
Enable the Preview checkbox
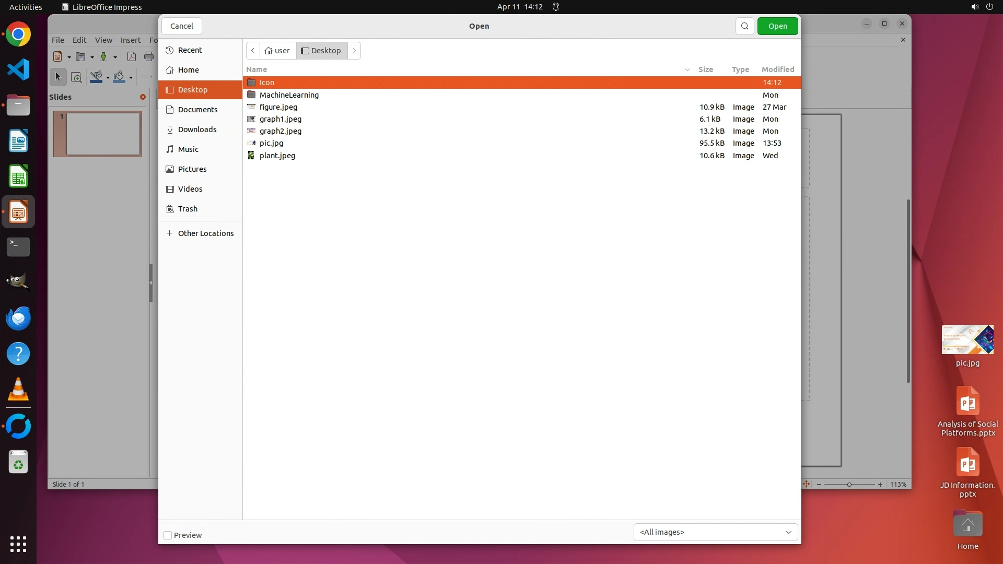168,535
